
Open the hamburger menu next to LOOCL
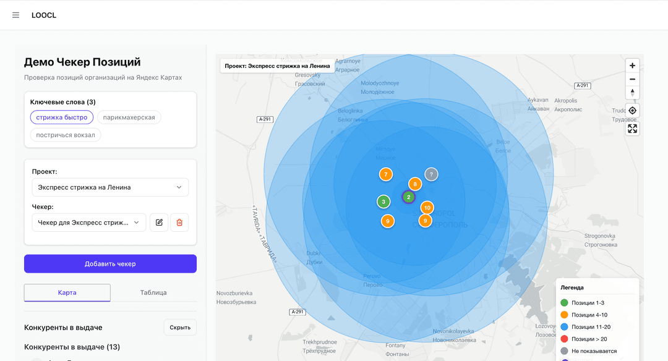click(16, 15)
